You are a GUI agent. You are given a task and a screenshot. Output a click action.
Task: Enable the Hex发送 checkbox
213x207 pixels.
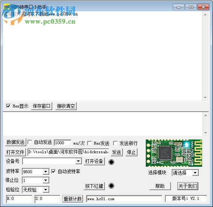89,143
